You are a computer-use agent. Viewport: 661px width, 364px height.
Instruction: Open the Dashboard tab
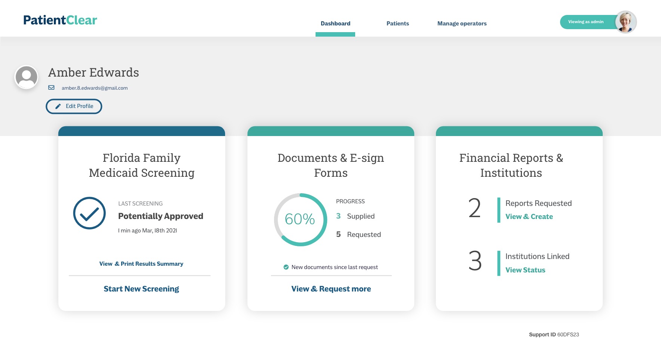[x=335, y=24]
